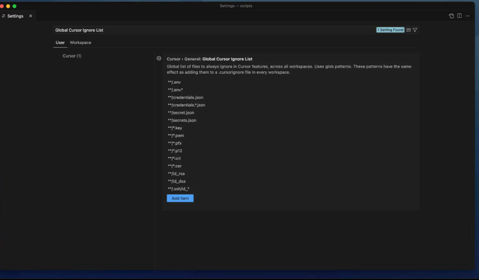Viewport: 479px width, 280px height.
Task: Open the More Actions ellipsis menu
Action: [x=468, y=16]
